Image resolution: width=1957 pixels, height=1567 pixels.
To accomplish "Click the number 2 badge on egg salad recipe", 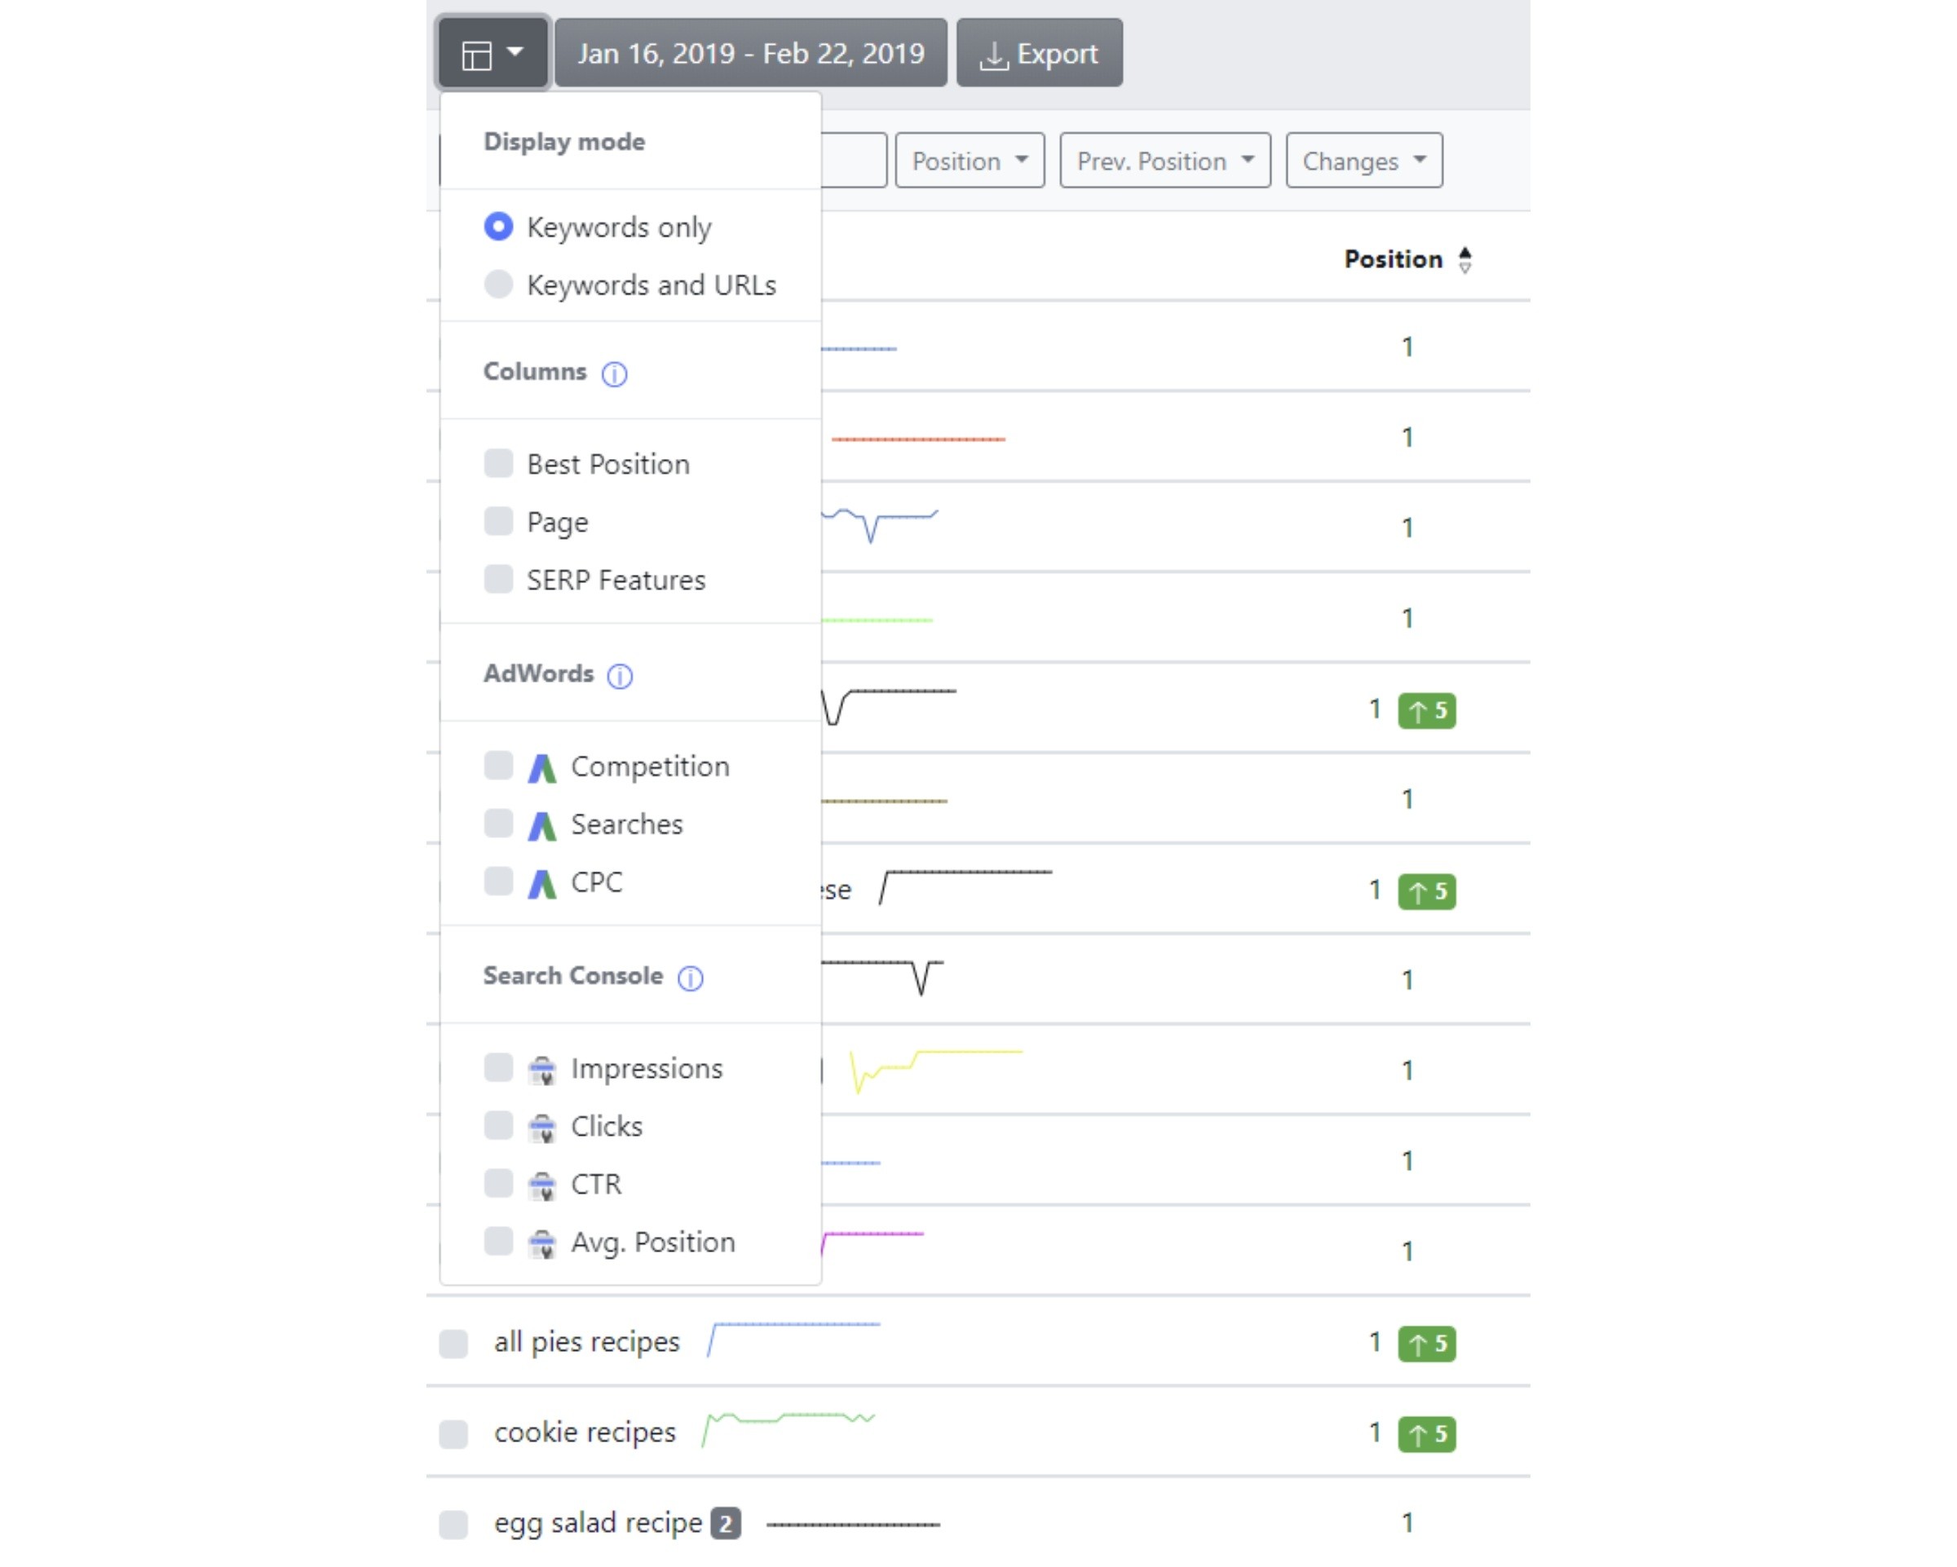I will click(727, 1525).
